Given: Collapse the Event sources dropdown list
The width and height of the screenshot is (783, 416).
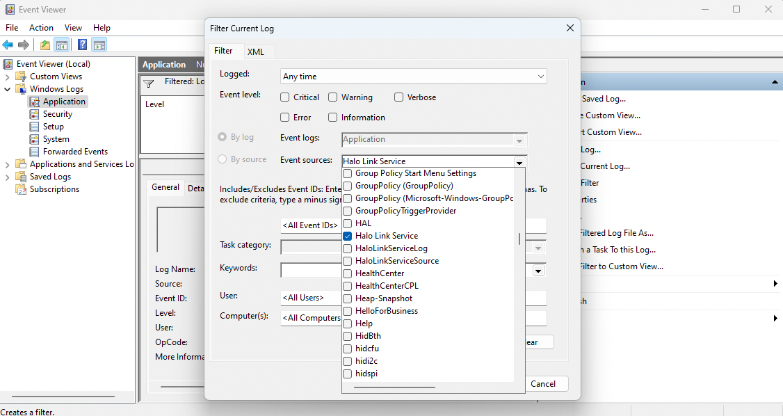Looking at the screenshot, I should (x=519, y=161).
